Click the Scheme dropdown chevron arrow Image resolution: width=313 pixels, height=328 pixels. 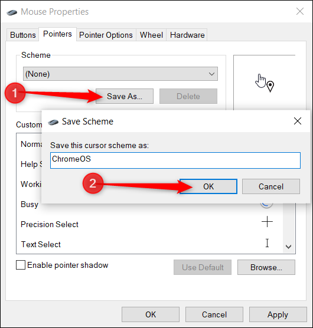point(211,74)
